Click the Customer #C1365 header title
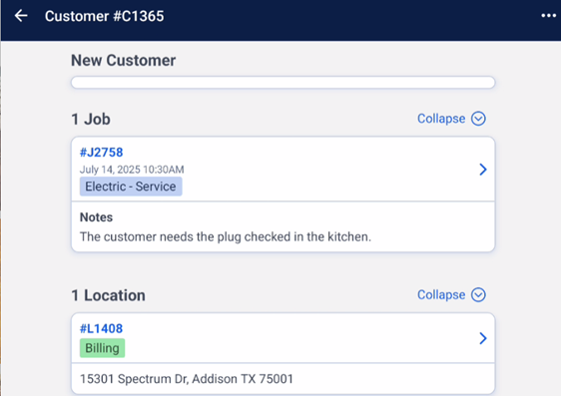This screenshot has width=561, height=396. 105,16
